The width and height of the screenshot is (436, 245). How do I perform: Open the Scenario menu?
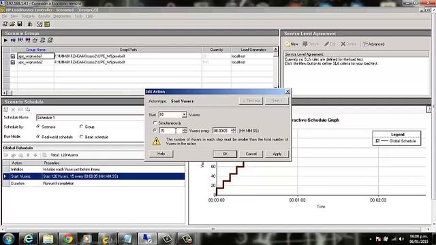[x=28, y=16]
